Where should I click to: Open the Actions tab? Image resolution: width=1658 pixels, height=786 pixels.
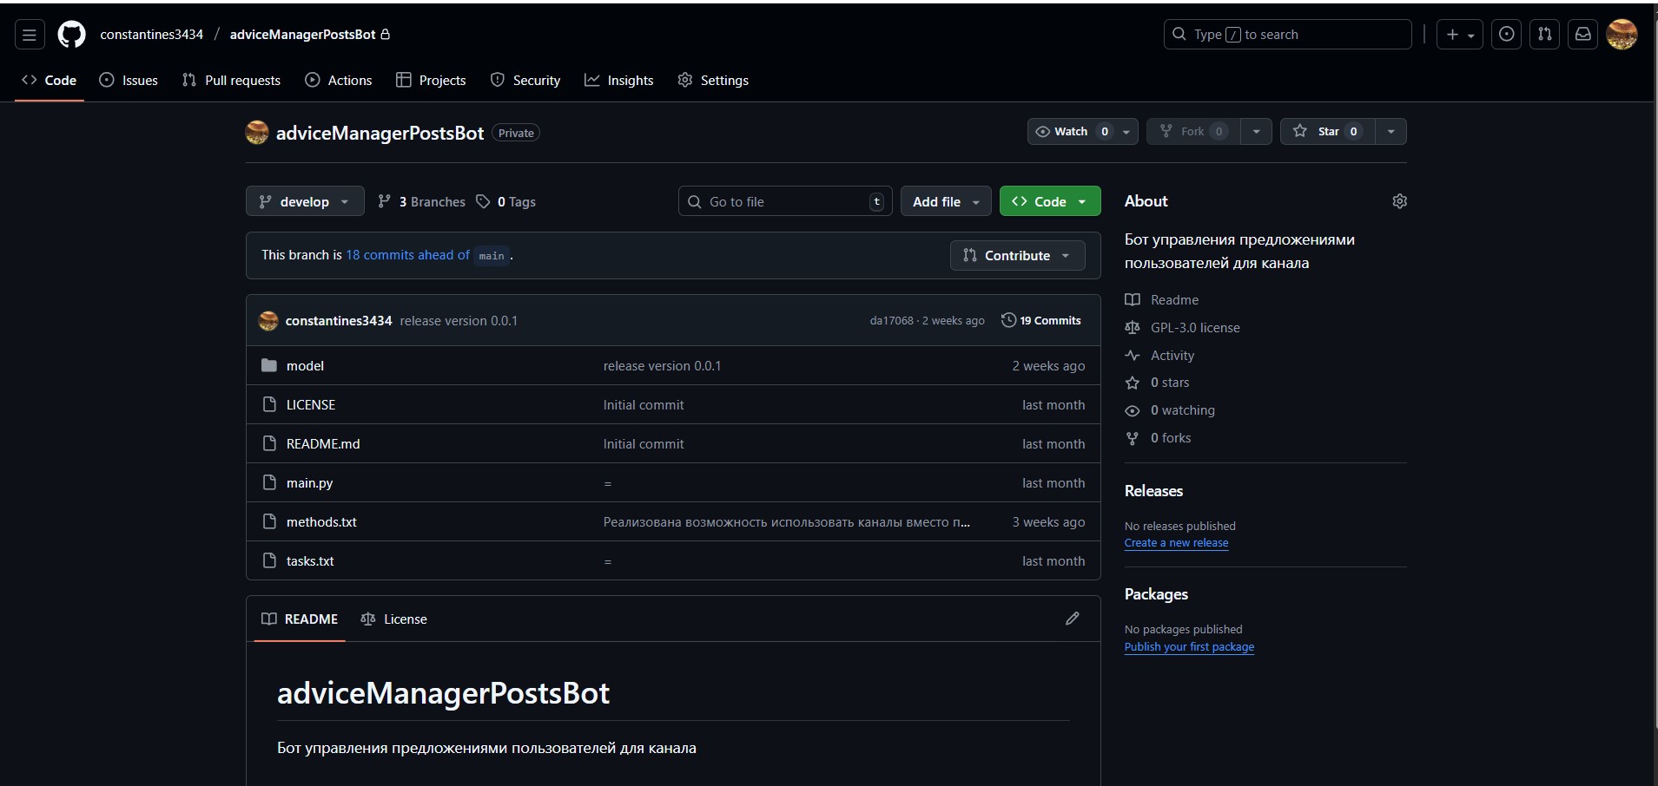pos(339,81)
